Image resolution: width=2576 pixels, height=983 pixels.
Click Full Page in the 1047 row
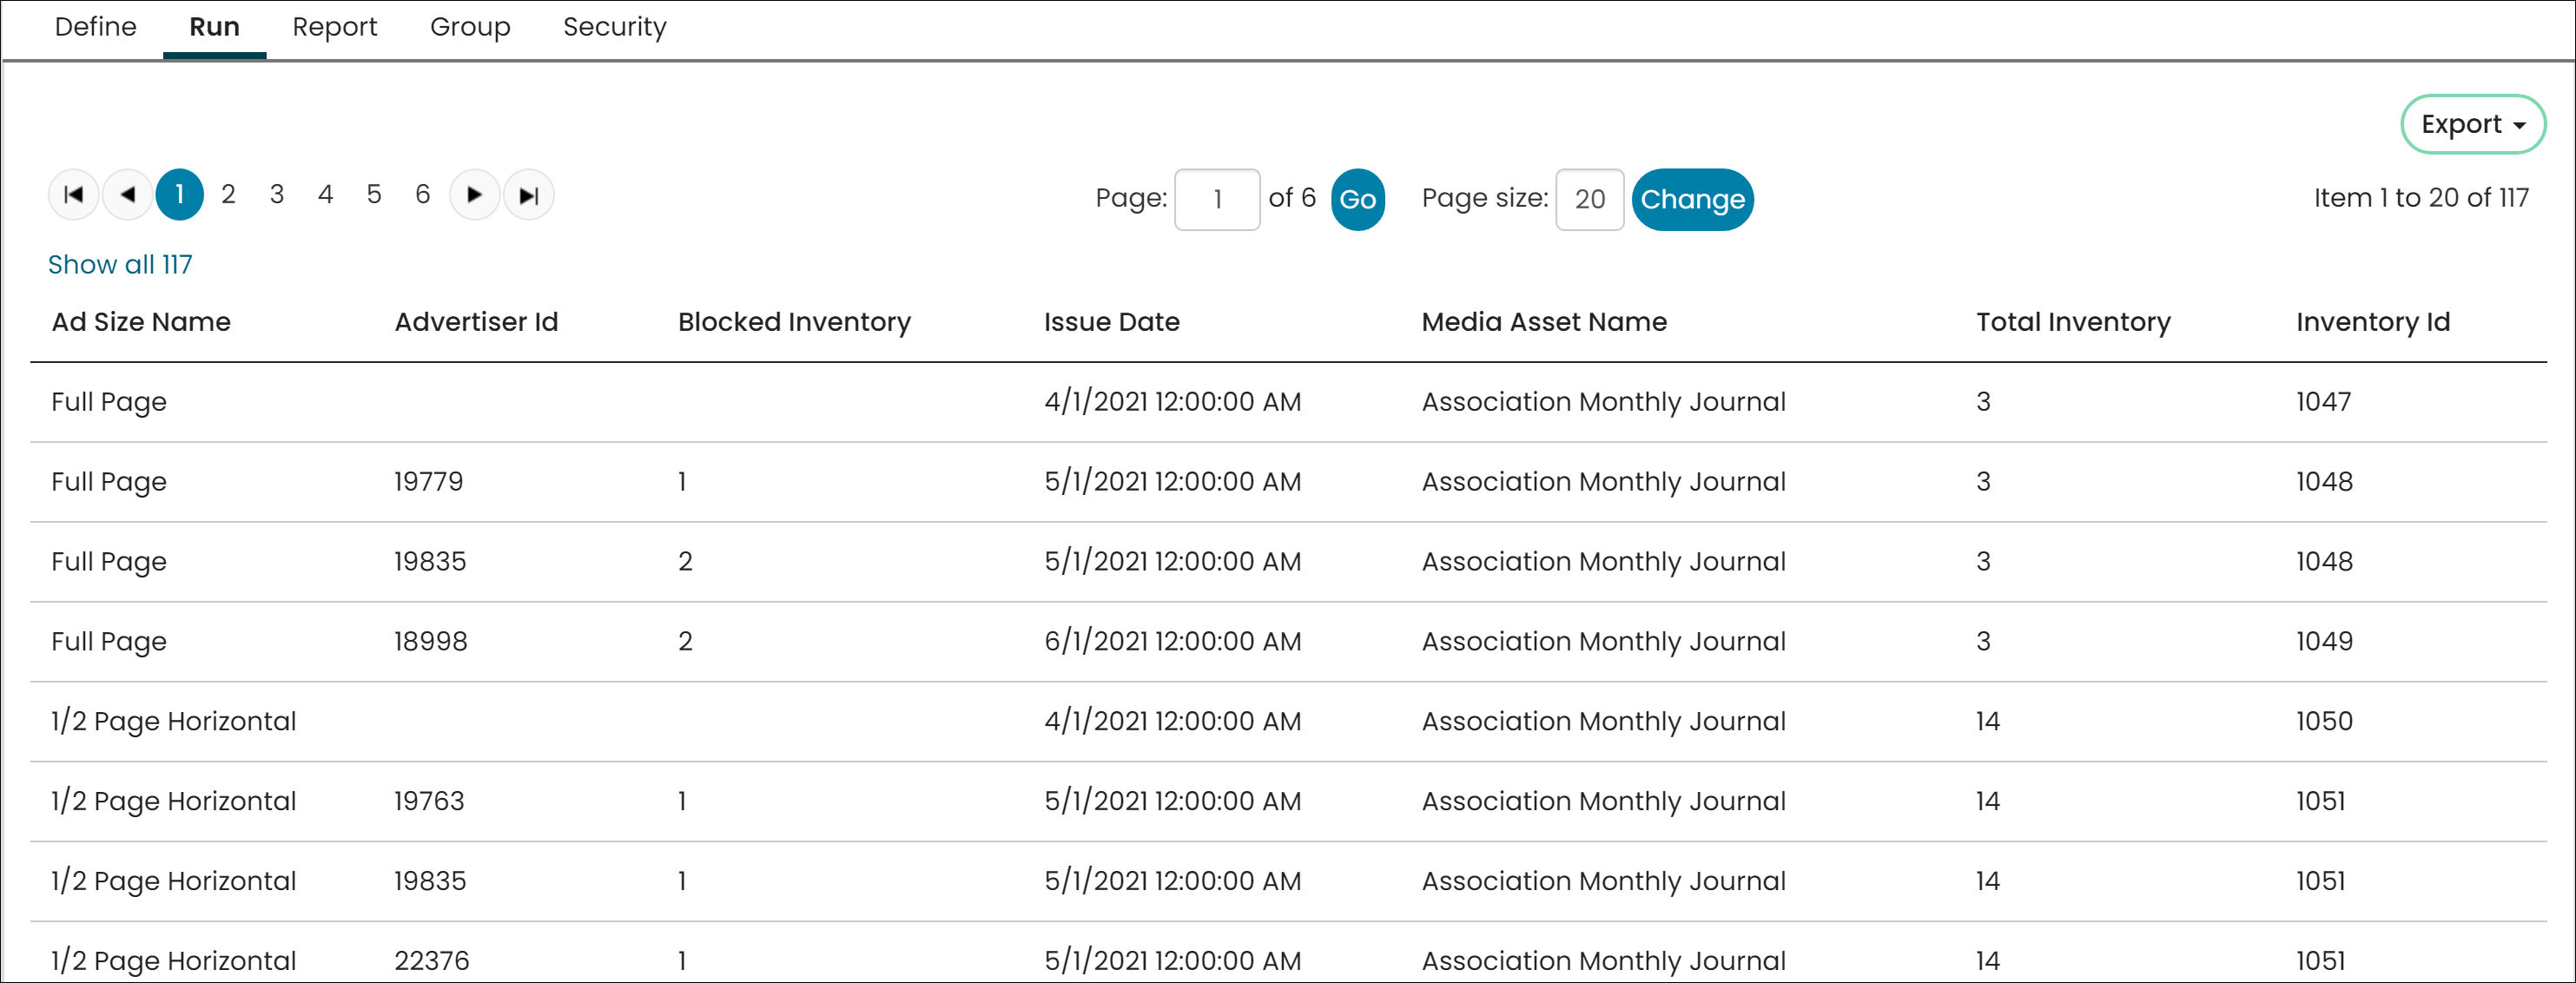pos(109,402)
